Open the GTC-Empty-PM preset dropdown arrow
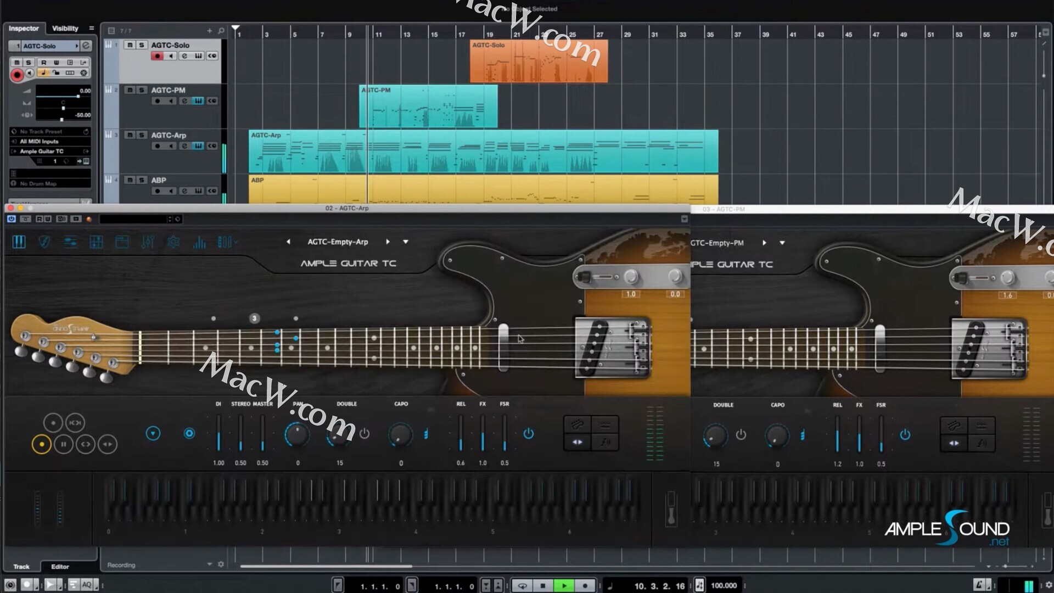 782,243
